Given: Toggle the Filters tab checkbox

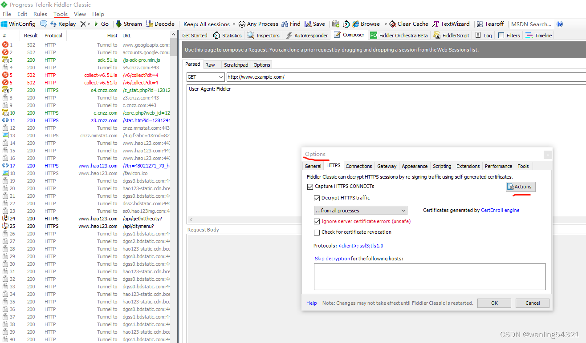Looking at the screenshot, I should [501, 36].
